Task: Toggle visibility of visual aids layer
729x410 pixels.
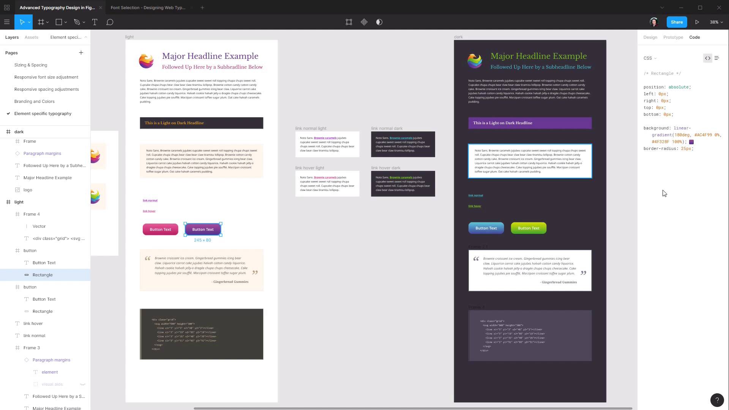Action: 82,384
